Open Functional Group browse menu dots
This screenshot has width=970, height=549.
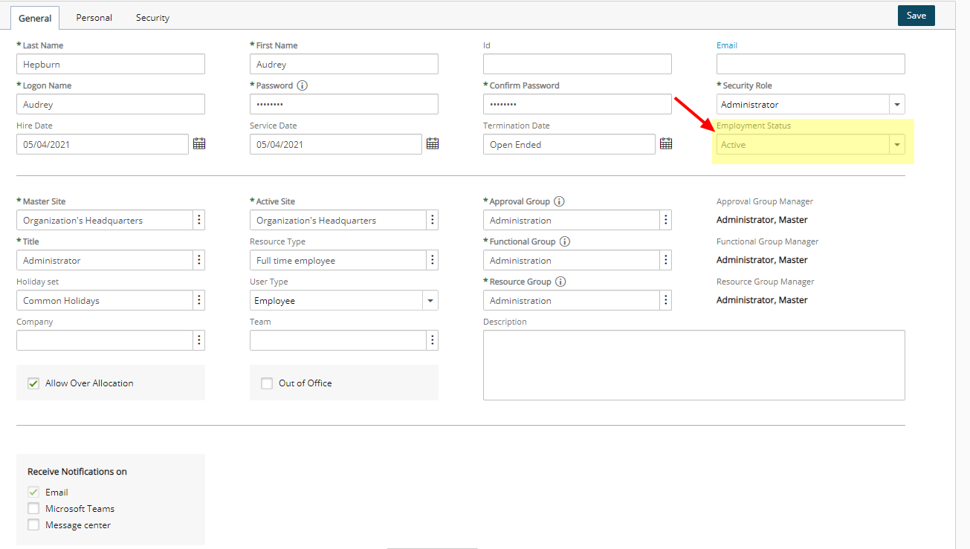(666, 261)
